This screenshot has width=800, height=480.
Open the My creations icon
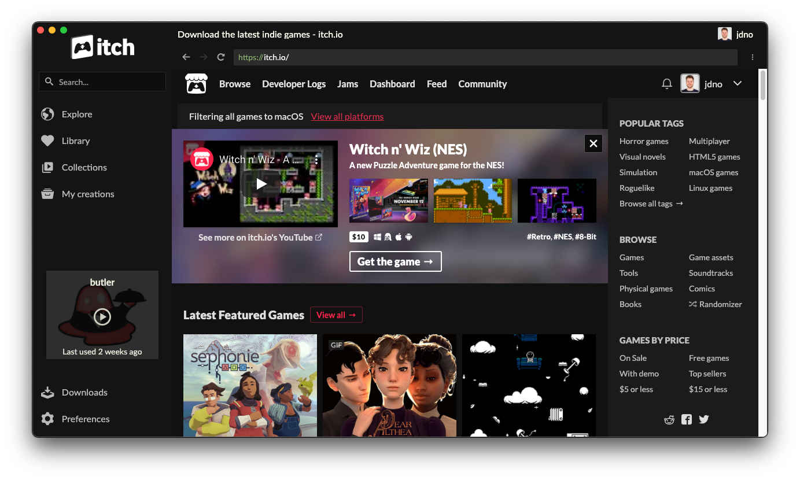pyautogui.click(x=47, y=194)
